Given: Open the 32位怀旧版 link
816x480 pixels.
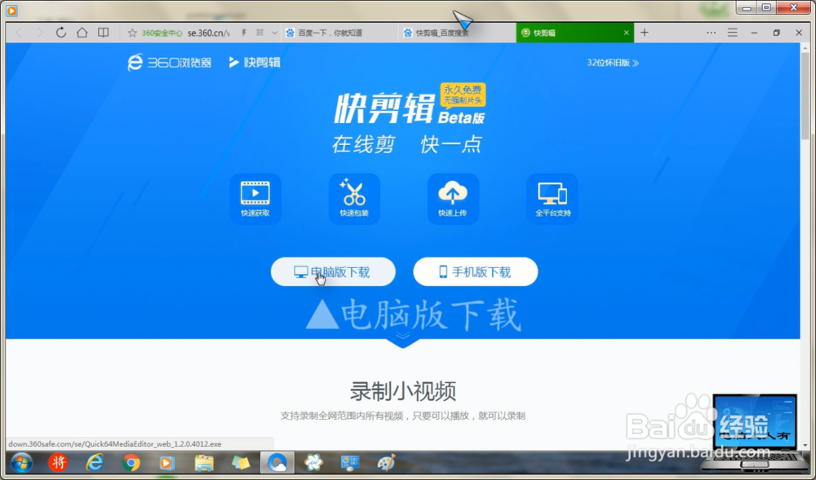Looking at the screenshot, I should point(613,63).
